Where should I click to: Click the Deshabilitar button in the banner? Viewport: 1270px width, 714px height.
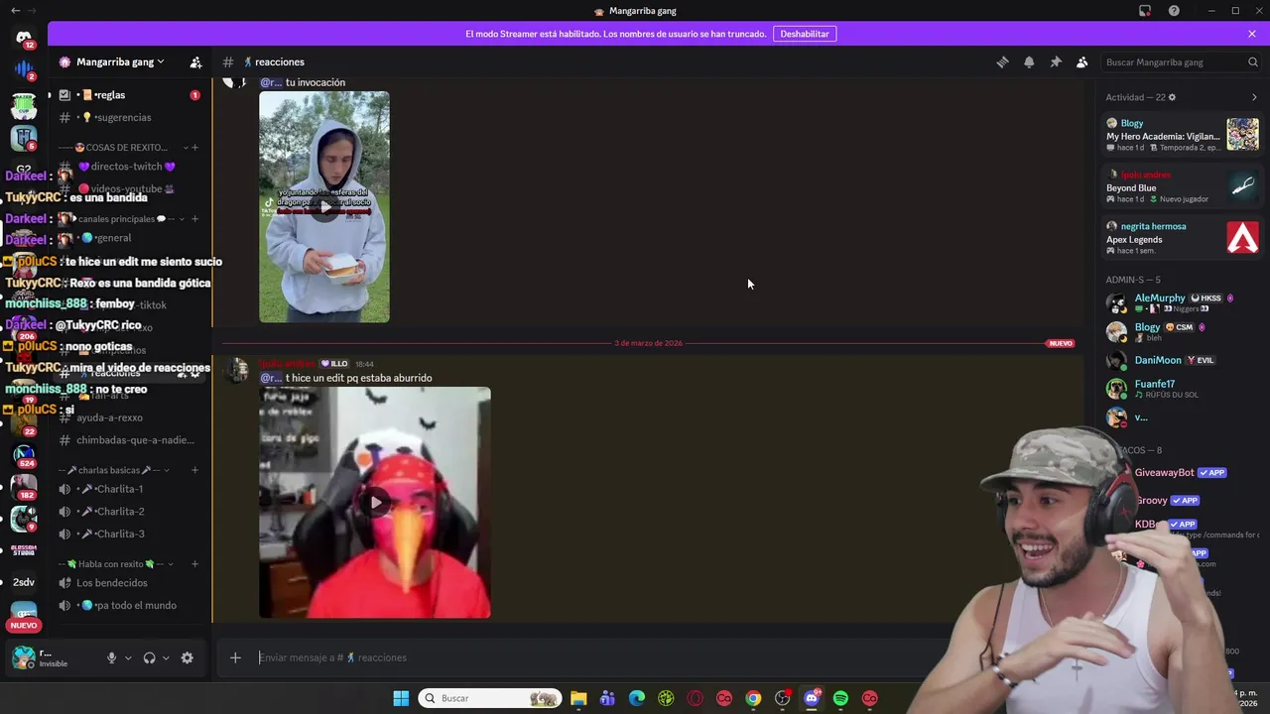tap(805, 34)
